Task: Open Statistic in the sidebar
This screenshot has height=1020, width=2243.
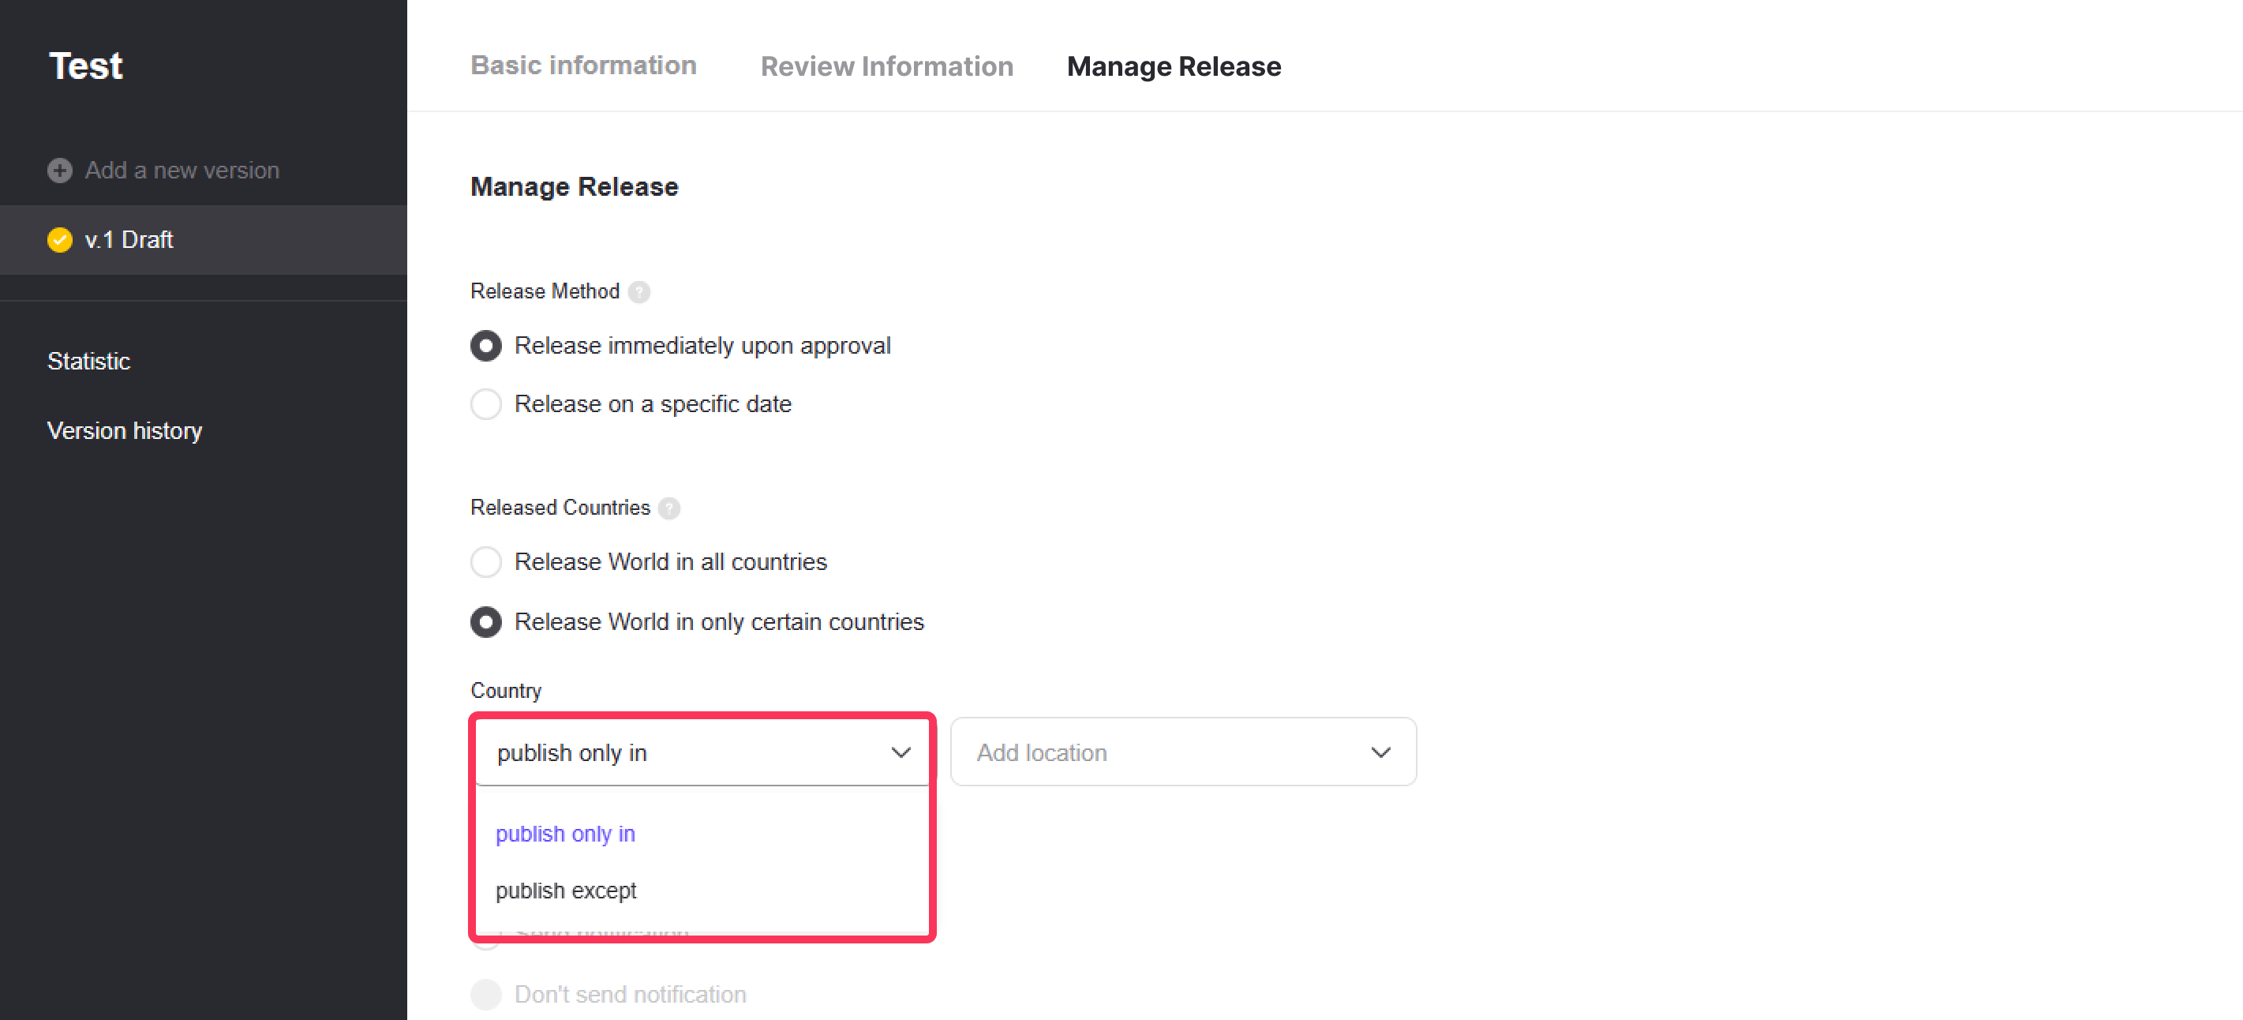Action: (89, 361)
